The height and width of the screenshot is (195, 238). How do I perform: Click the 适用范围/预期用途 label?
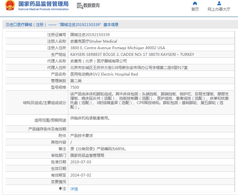[50, 120]
